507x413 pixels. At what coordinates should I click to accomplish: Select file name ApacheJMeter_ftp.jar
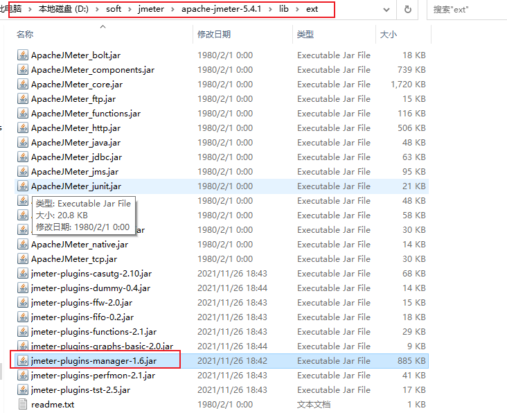pos(73,99)
